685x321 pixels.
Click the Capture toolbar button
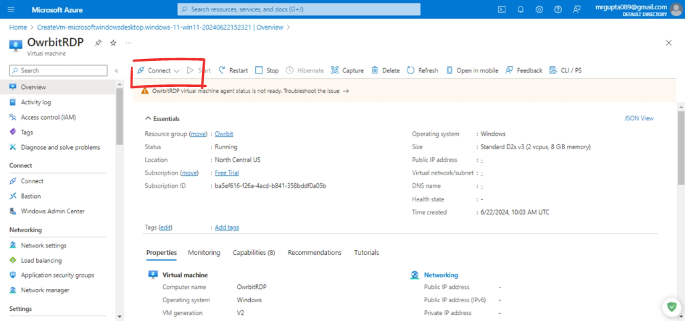pyautogui.click(x=347, y=70)
